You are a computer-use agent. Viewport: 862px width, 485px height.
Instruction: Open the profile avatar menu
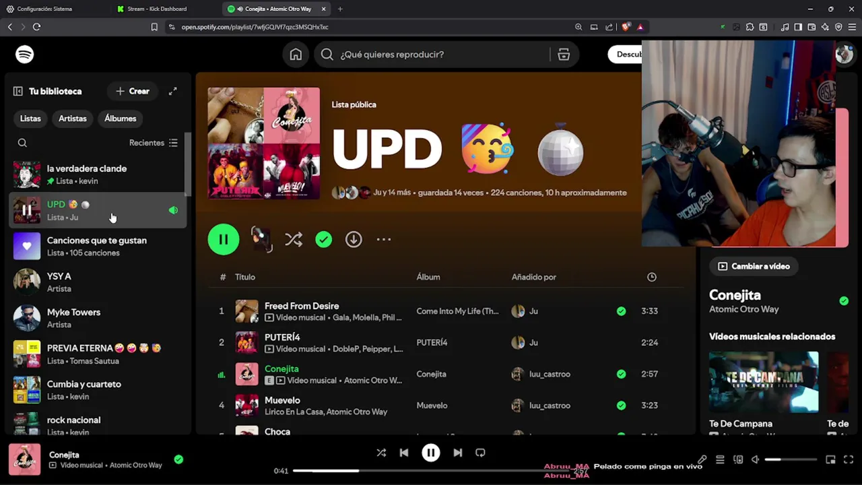844,55
